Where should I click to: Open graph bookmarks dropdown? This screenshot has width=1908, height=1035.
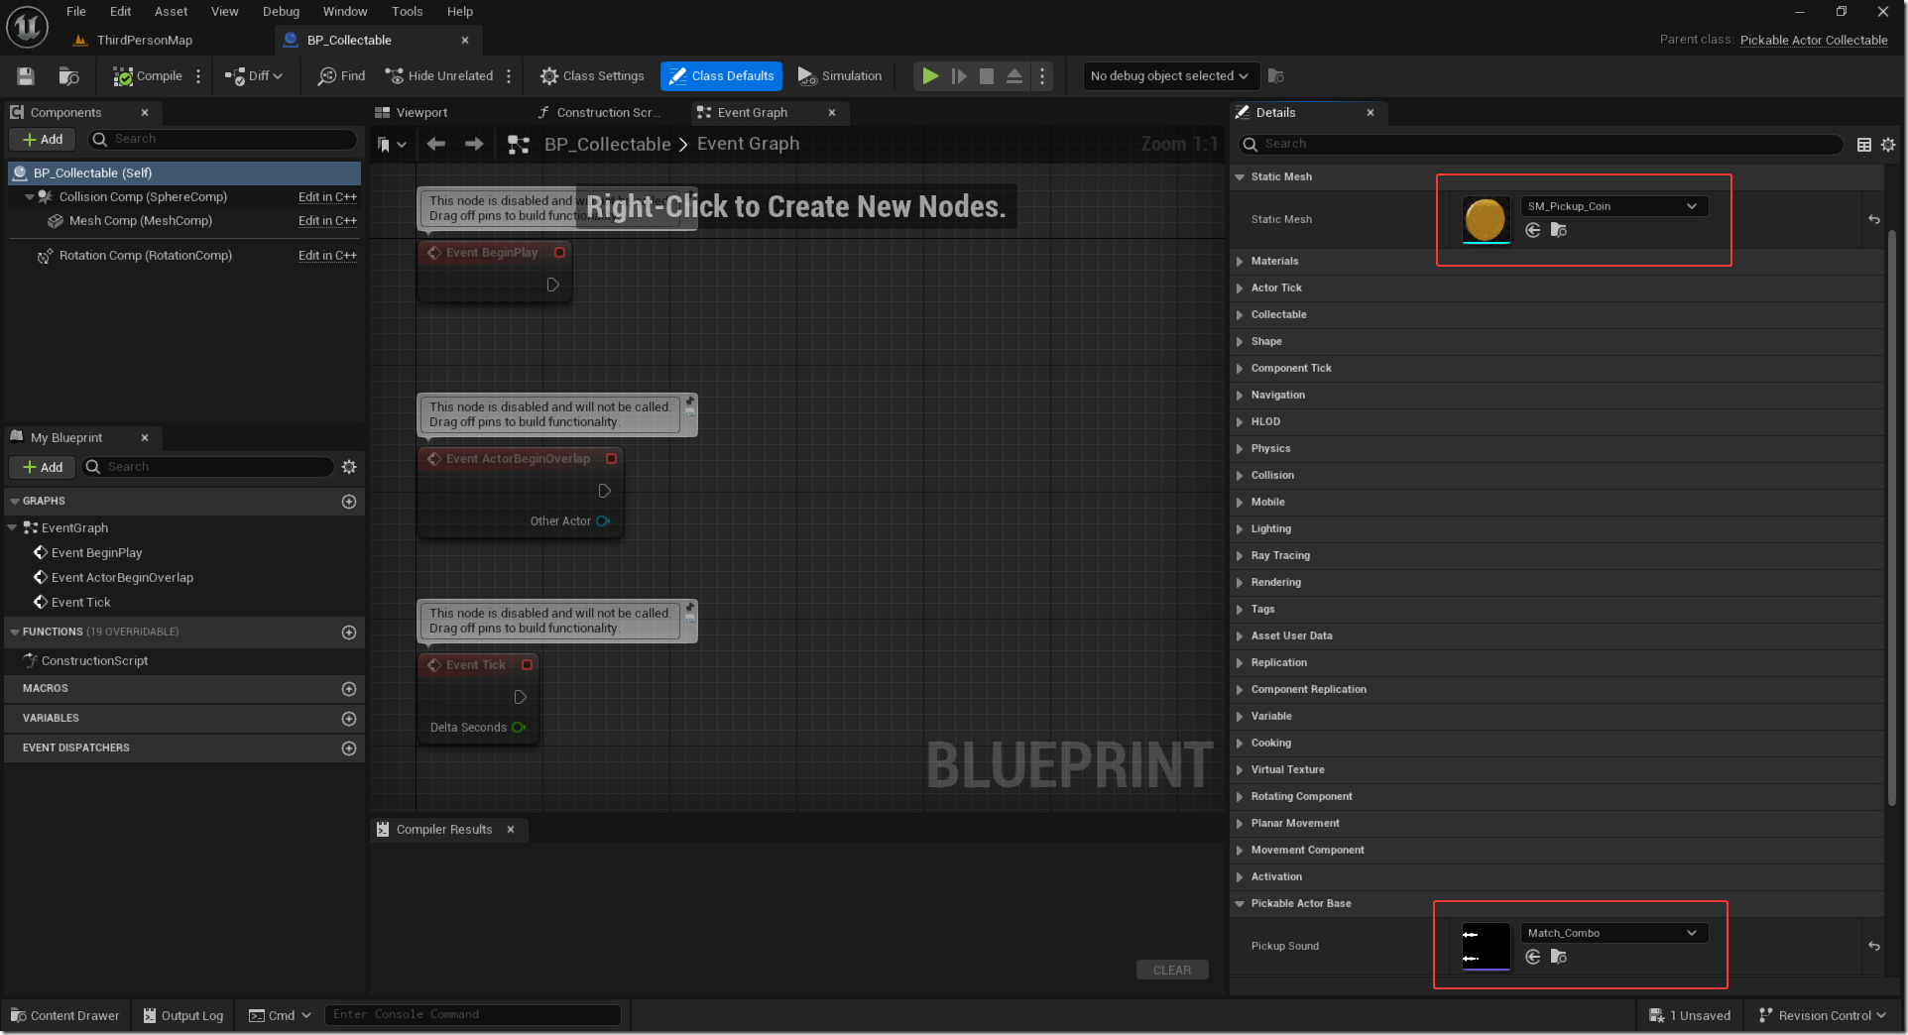click(x=392, y=145)
